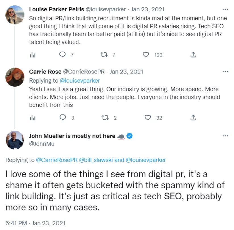Screen dimensions: 234x230
Task: Click the Jan 23, 2021 timestamp link
Action: (148, 9)
